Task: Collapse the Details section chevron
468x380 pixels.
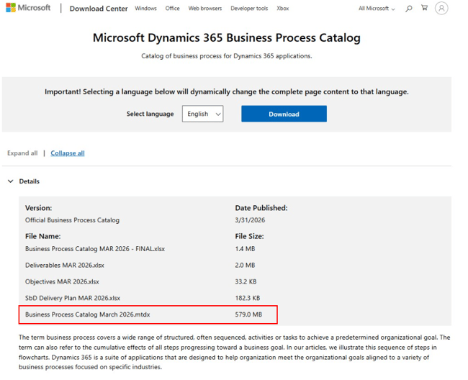Action: coord(11,181)
